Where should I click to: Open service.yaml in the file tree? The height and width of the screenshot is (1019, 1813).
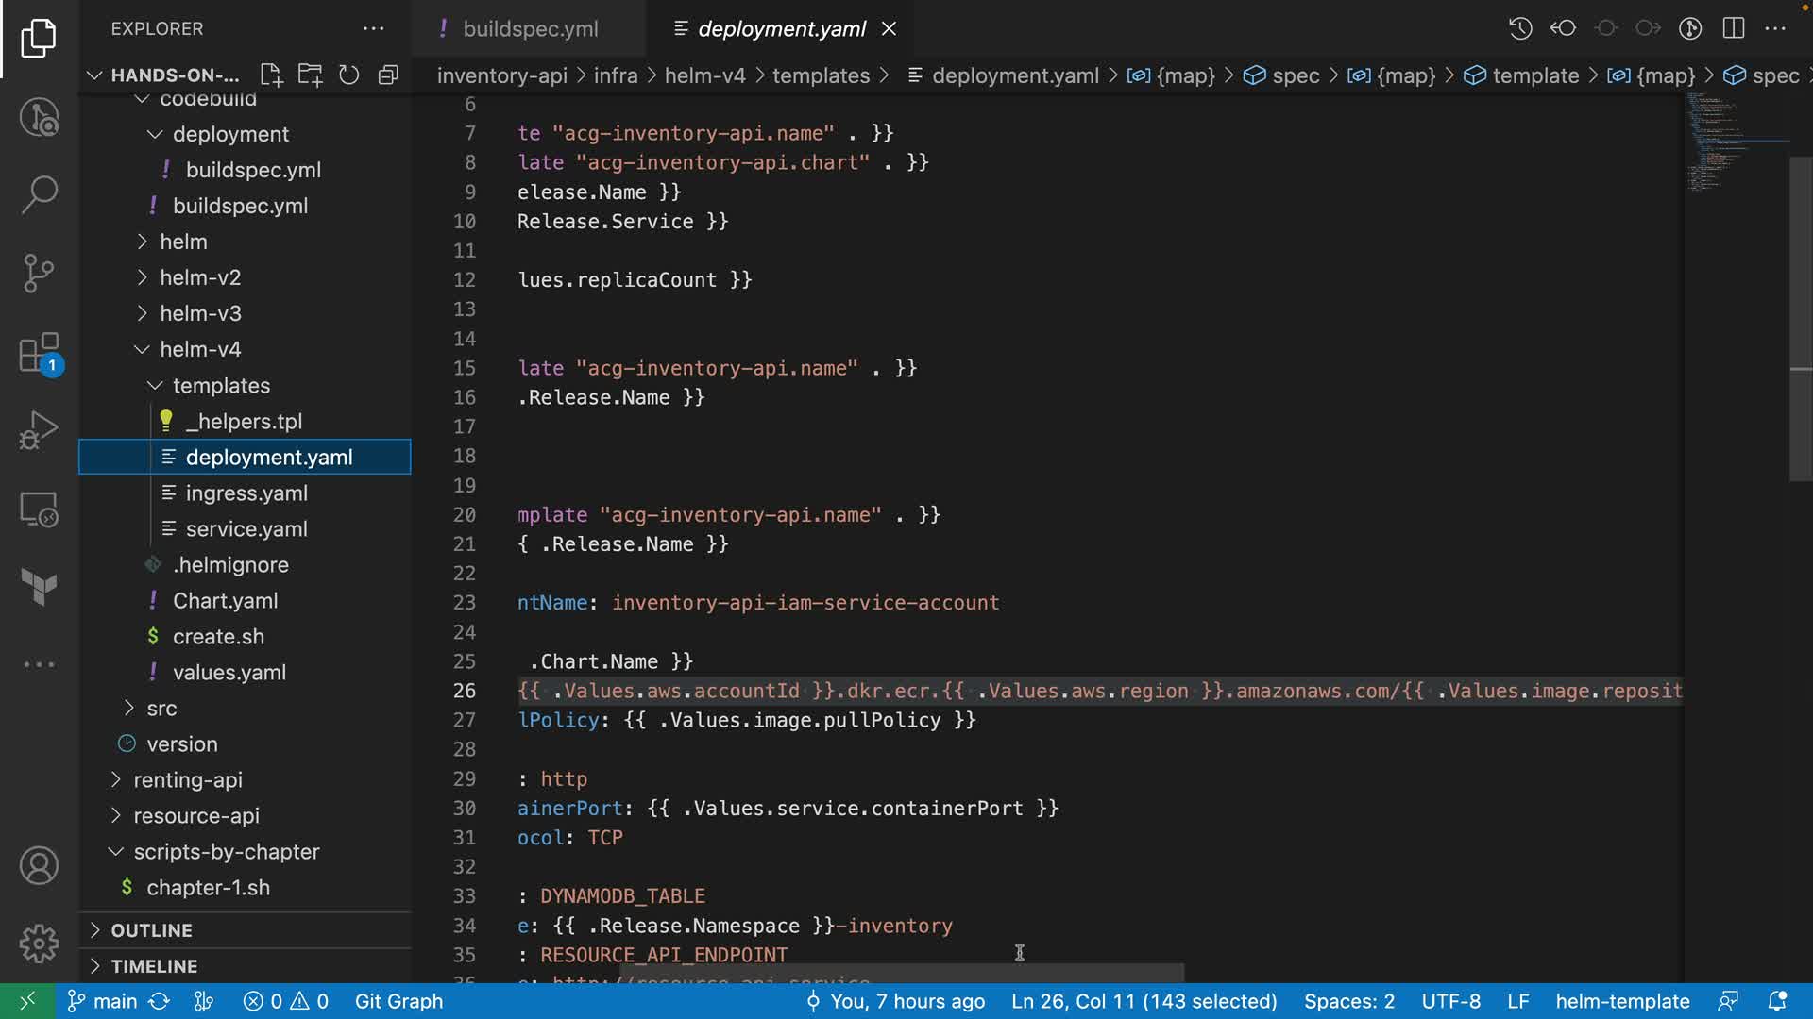click(246, 529)
